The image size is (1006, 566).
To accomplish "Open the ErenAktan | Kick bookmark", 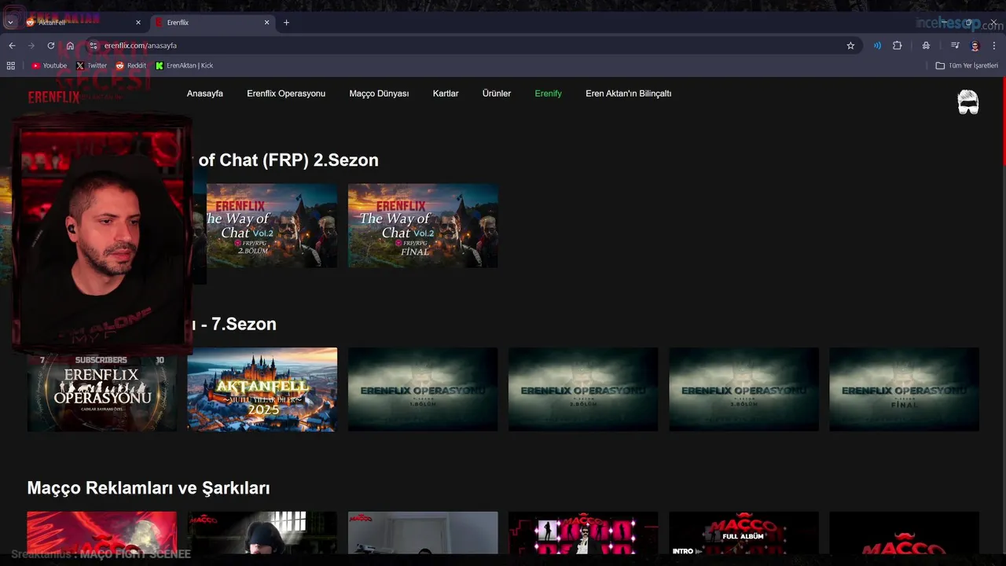I will click(184, 66).
